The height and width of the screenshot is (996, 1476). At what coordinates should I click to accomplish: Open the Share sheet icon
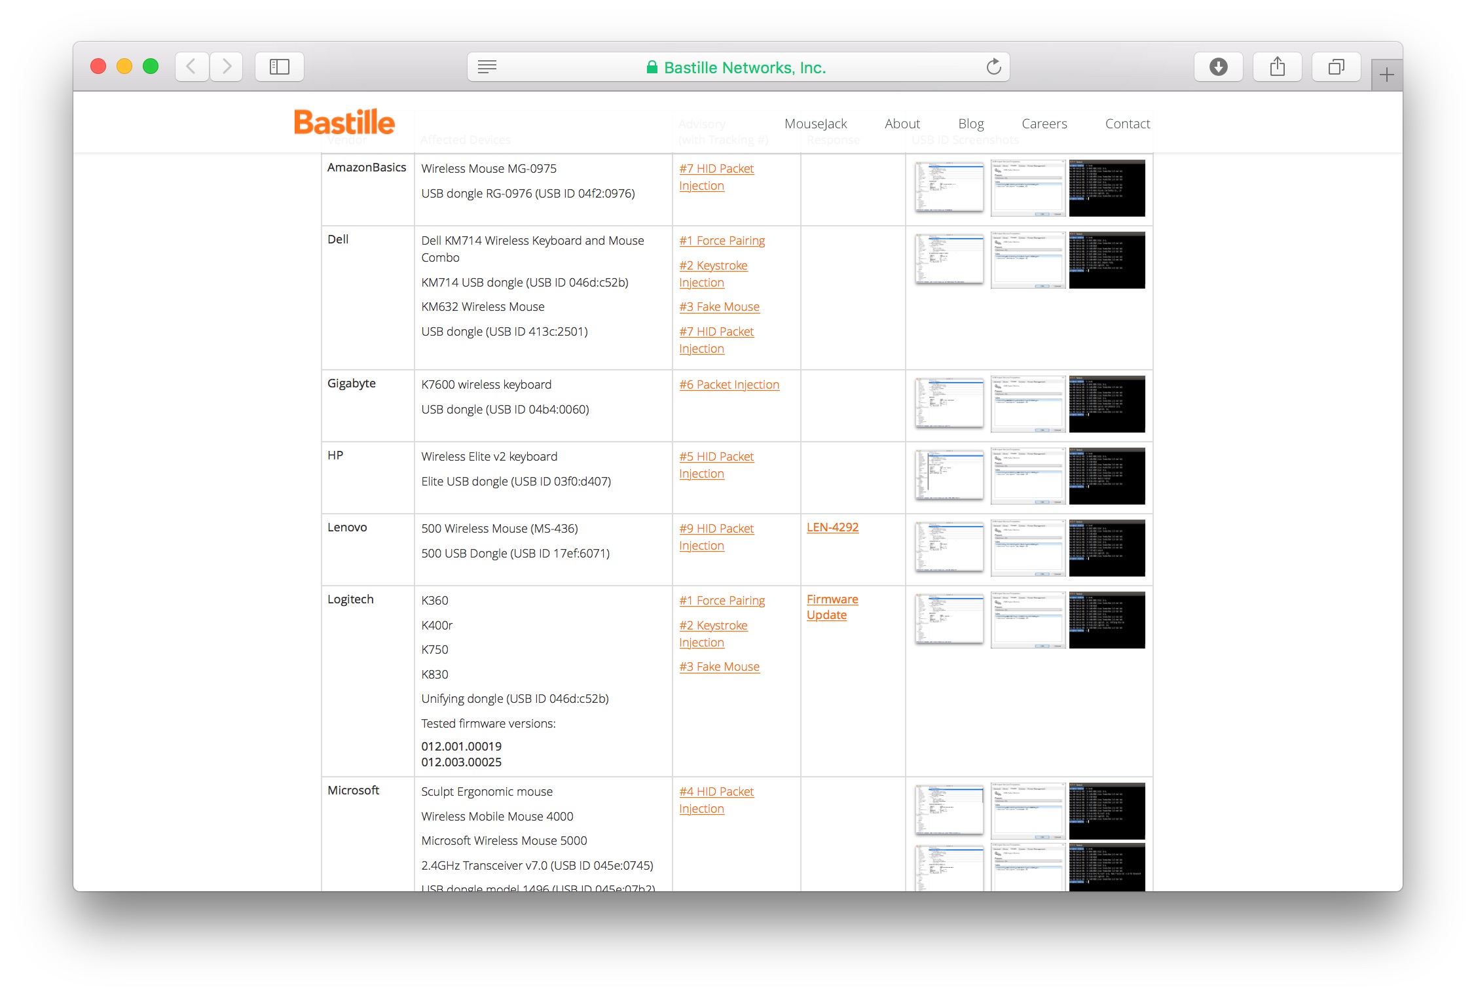[x=1277, y=67]
